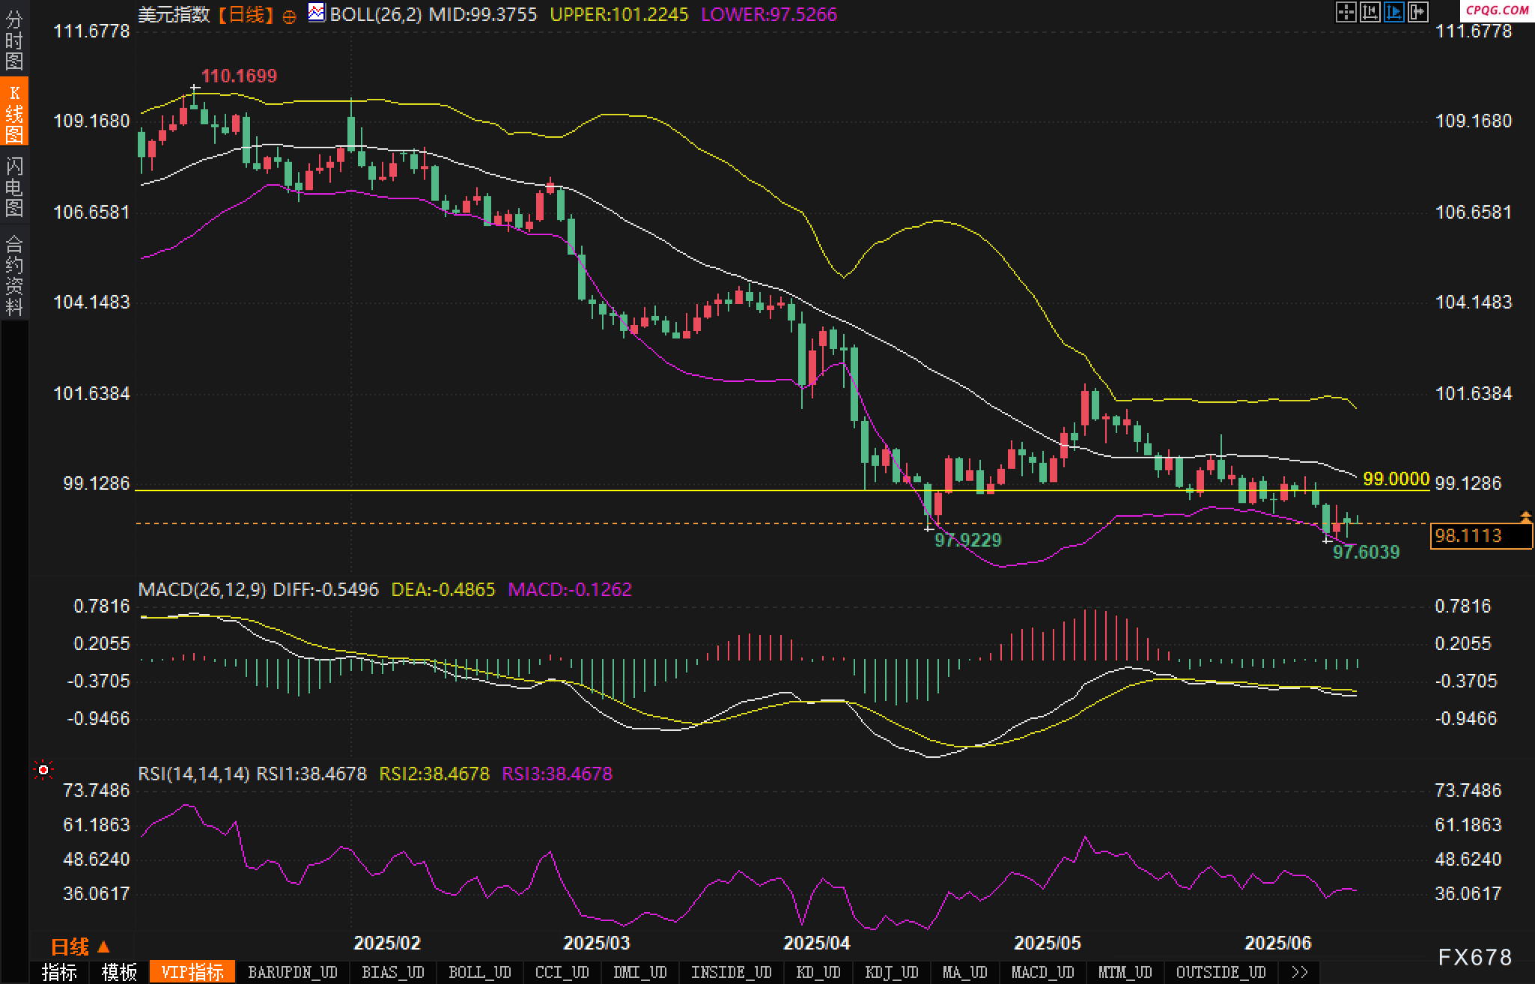The image size is (1535, 984).
Task: Expand more indicators with >> arrow
Action: pyautogui.click(x=1300, y=972)
